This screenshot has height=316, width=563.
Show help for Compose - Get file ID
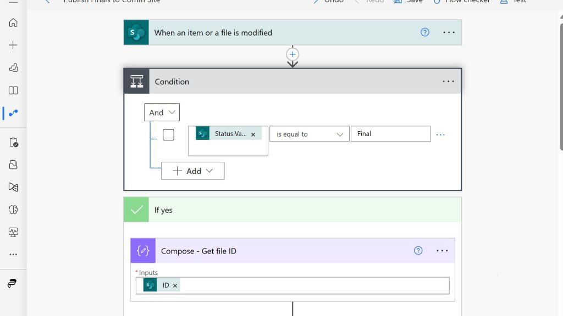(x=418, y=251)
